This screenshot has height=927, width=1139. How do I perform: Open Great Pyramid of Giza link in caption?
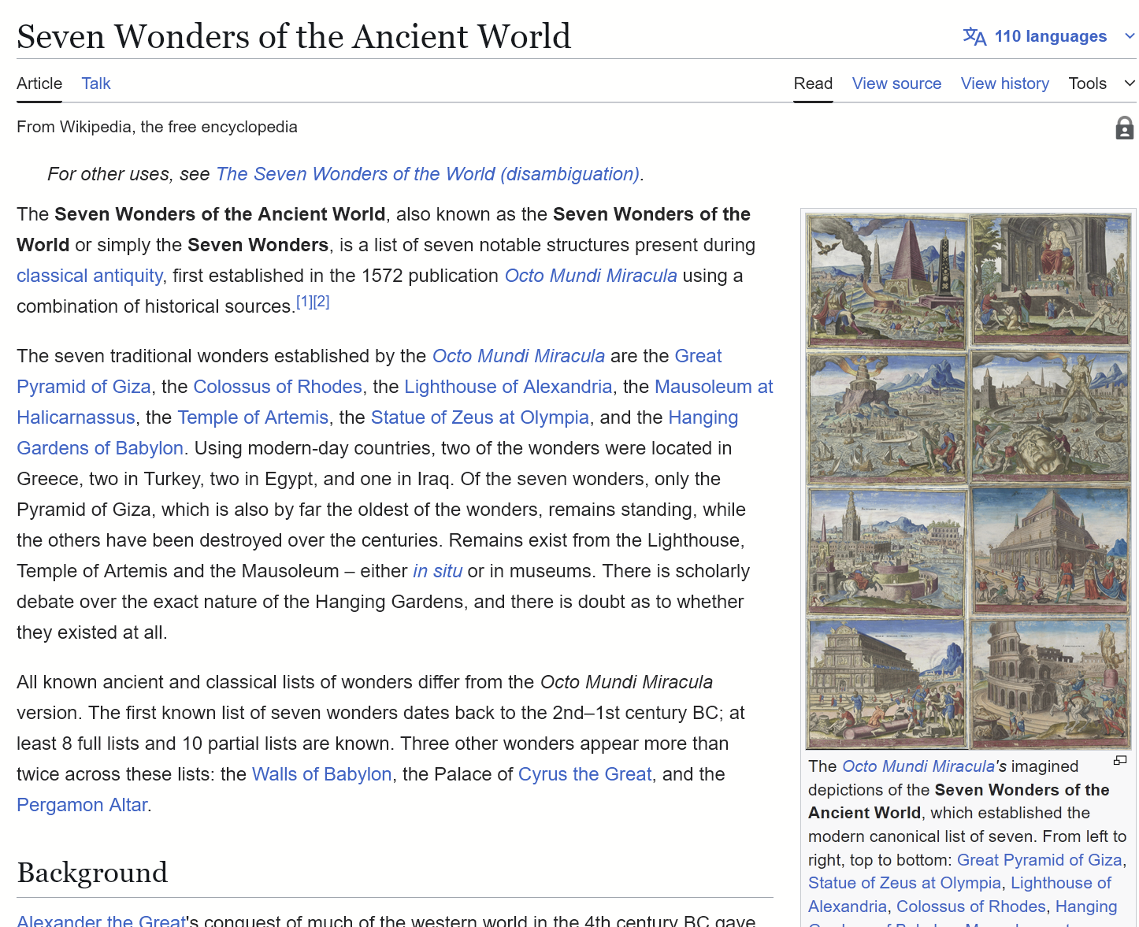point(1040,860)
